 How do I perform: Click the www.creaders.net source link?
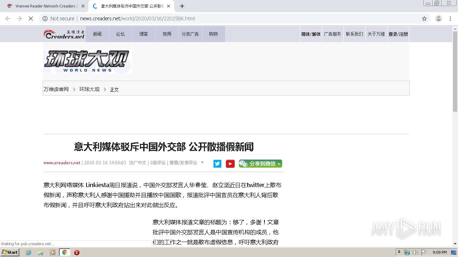coord(62,163)
